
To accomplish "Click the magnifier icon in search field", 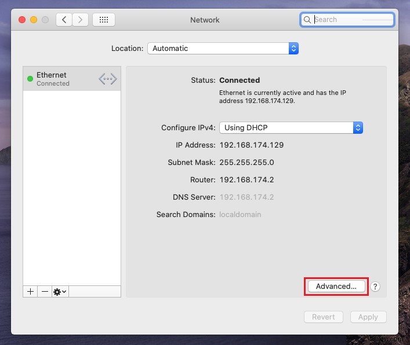I will [307, 20].
